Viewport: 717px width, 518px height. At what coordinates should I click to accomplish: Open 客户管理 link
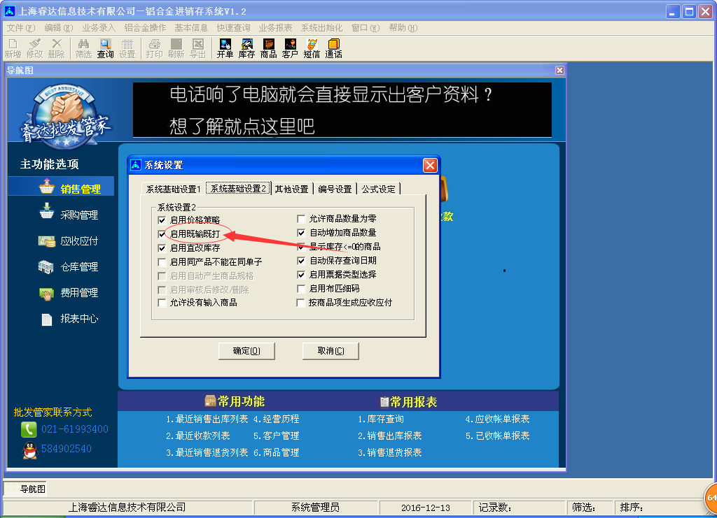277,436
